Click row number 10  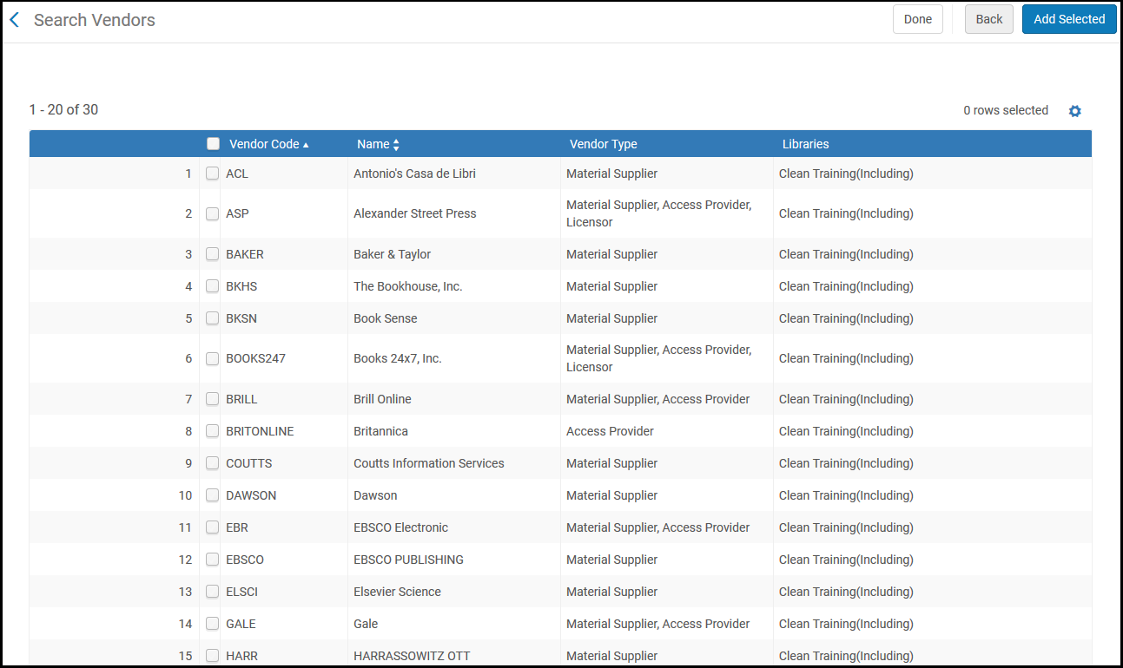tap(185, 495)
